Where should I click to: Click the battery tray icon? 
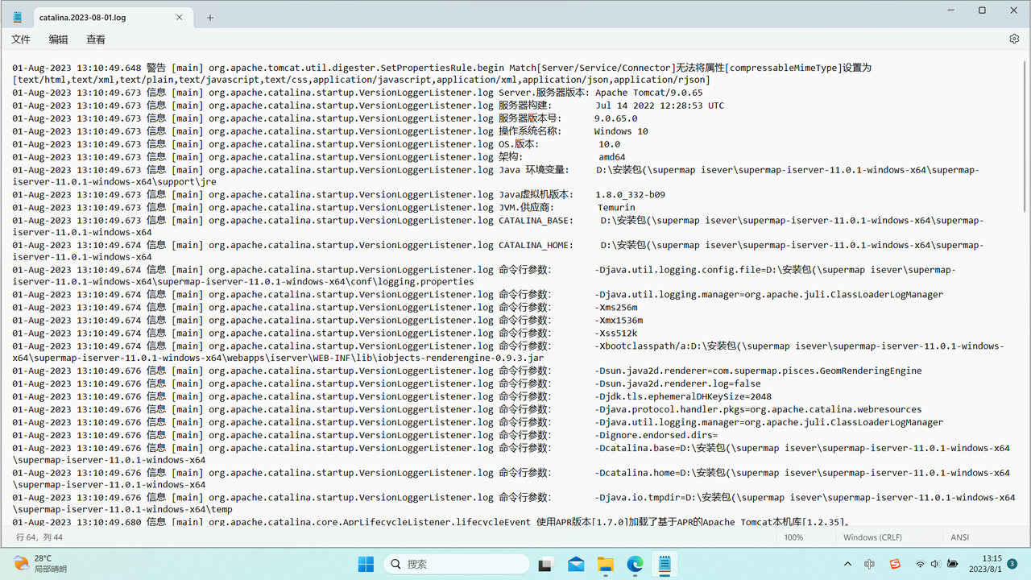point(953,564)
